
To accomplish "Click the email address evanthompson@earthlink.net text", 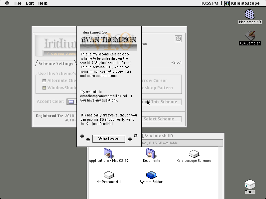I will coord(104,96).
